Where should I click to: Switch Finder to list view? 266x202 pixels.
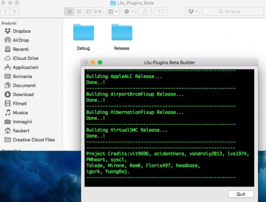pos(78,11)
